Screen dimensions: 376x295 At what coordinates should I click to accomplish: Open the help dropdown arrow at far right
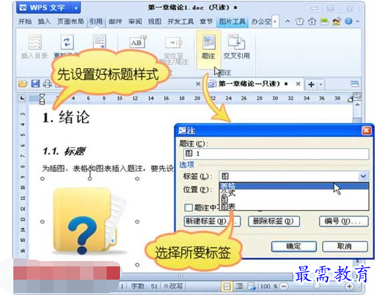pos(357,21)
